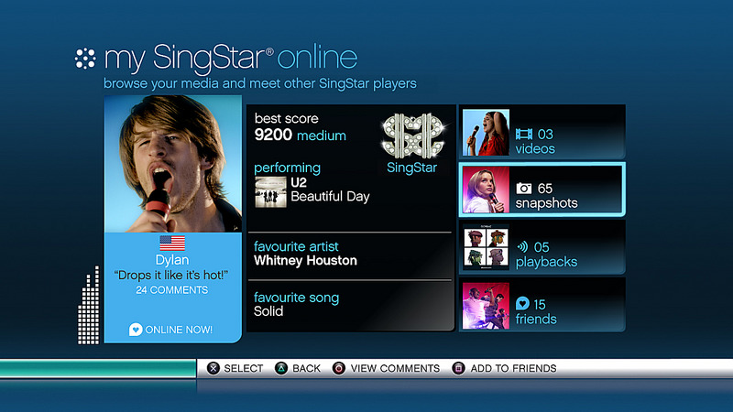Click the heart icon beside 15 friends
Image resolution: width=733 pixels, height=412 pixels.
(x=522, y=304)
